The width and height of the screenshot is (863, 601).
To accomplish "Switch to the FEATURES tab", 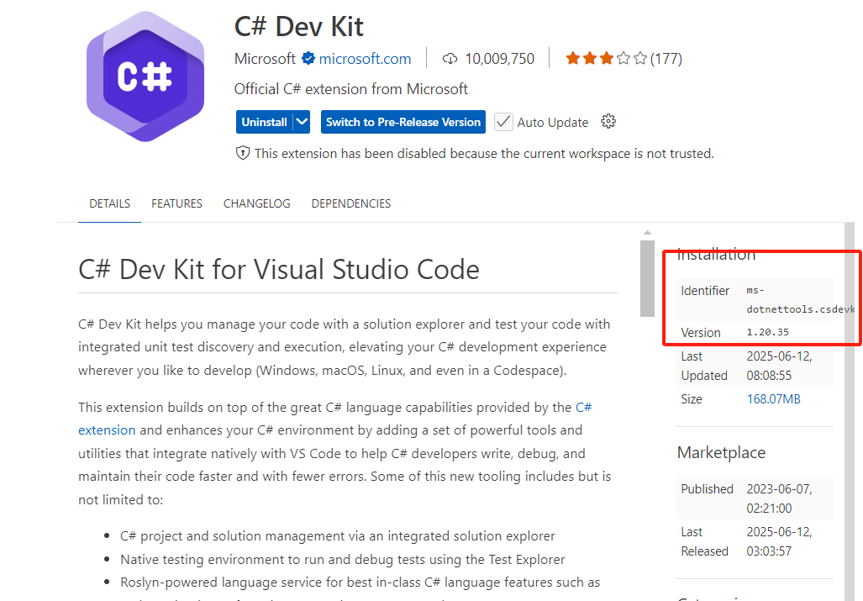I will pyautogui.click(x=176, y=203).
